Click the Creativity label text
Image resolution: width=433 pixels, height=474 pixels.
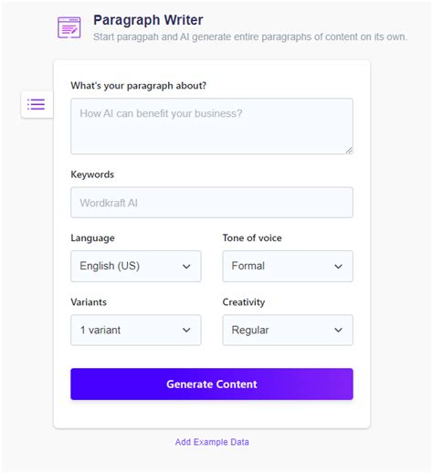point(244,302)
